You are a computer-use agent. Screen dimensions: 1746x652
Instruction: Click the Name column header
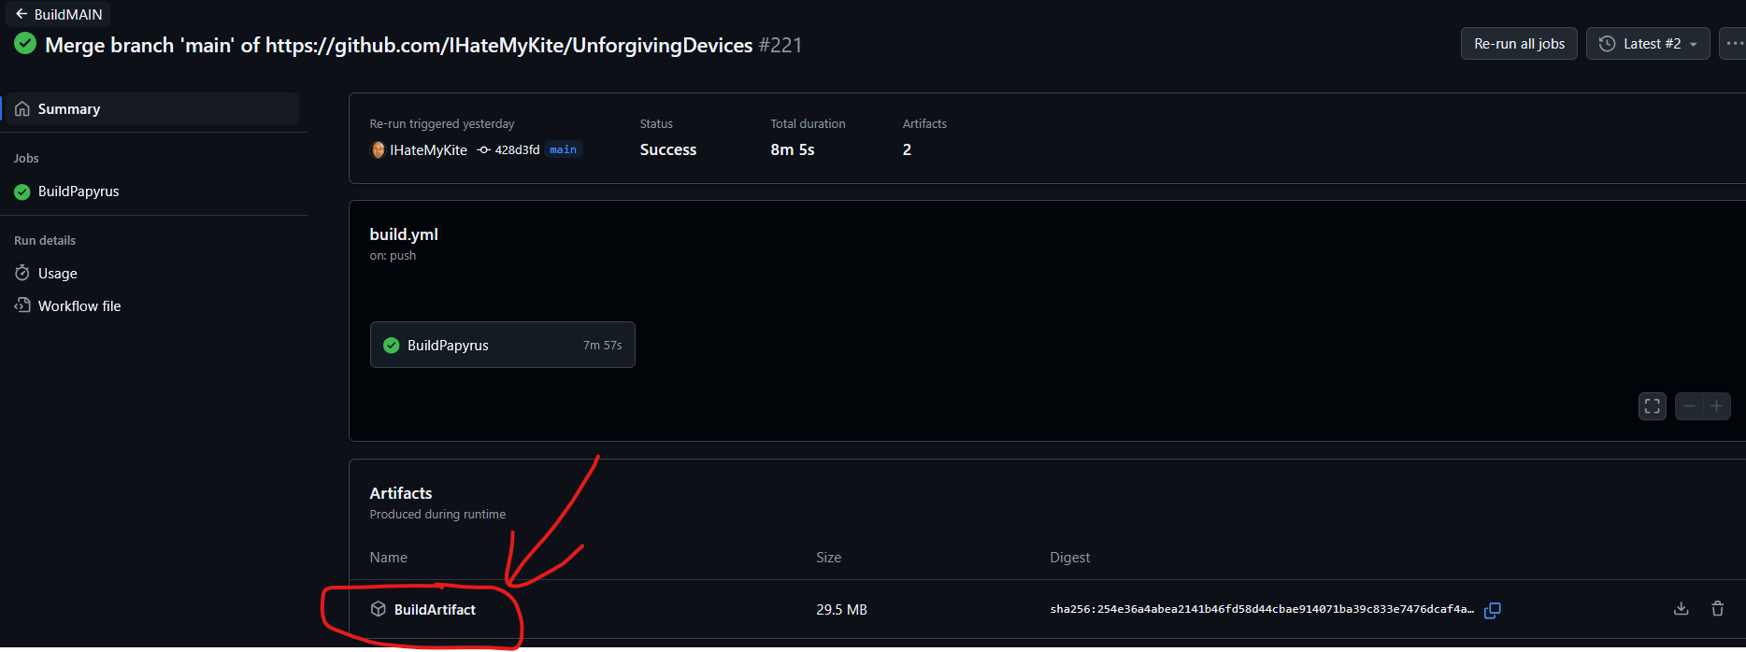tap(388, 558)
